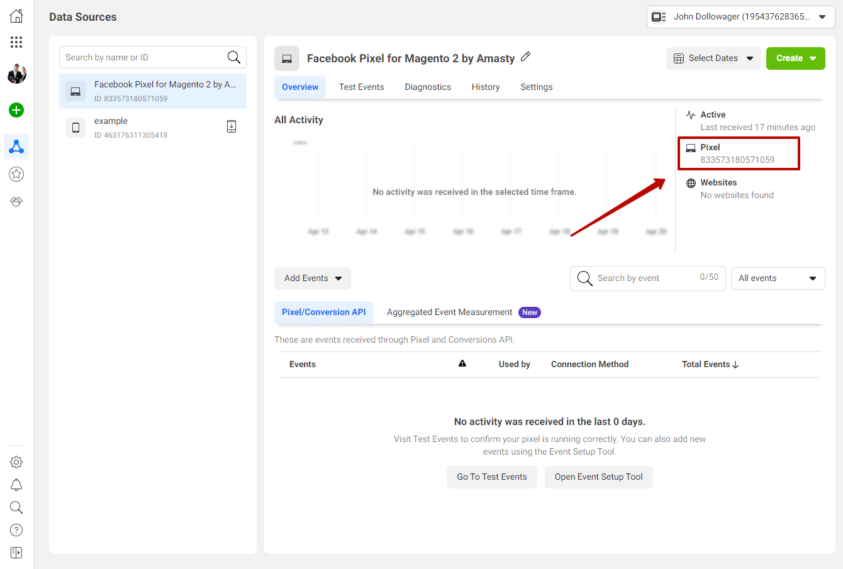Click the Go To Test Events button
Viewport: 843px width, 569px height.
pyautogui.click(x=491, y=477)
